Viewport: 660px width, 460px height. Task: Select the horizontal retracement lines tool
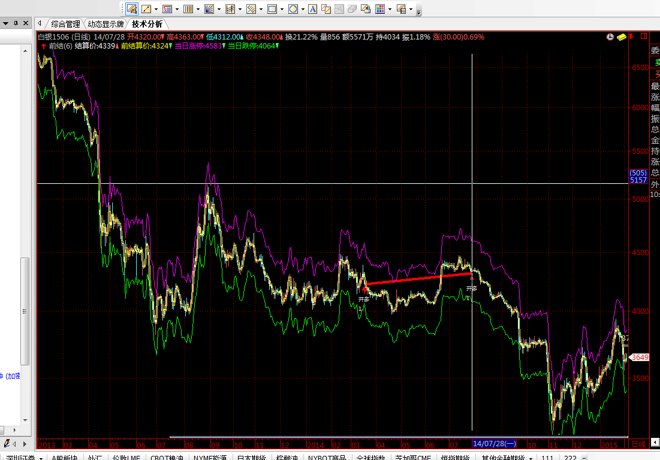167,9
